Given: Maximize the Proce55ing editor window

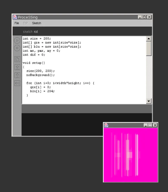Looking at the screenshot, I should point(145,17).
